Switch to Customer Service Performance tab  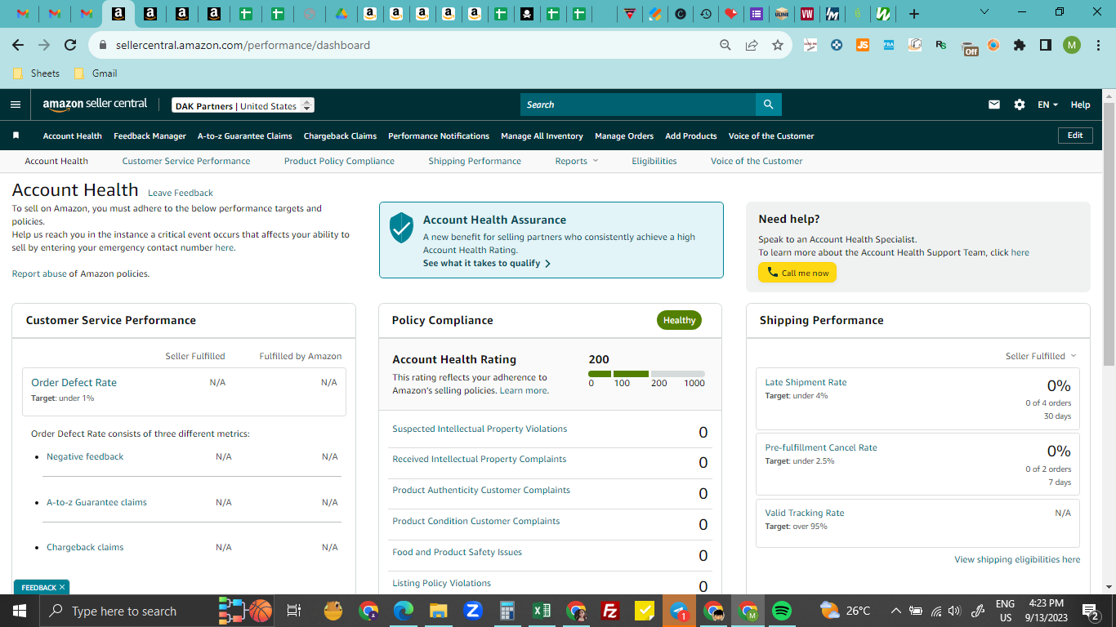tap(186, 161)
